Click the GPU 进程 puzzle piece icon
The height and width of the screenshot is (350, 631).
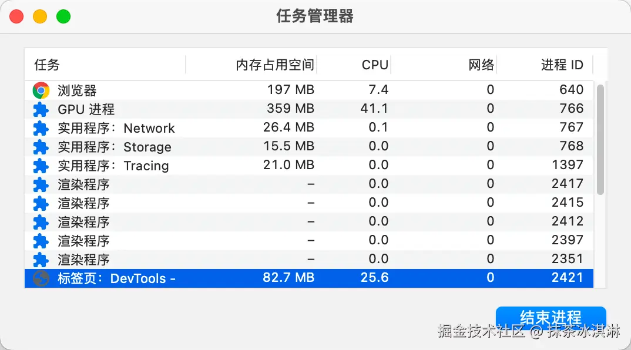41,109
